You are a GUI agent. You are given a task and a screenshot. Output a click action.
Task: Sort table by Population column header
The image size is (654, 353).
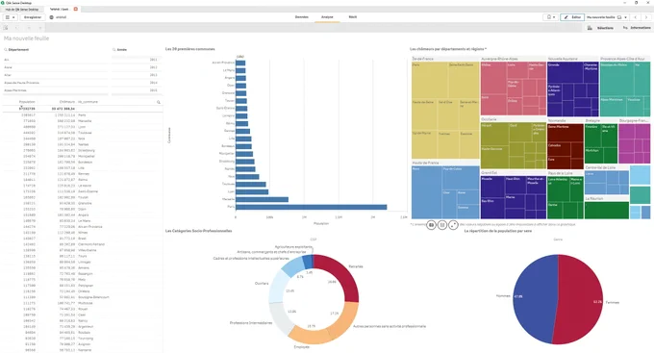[x=27, y=102]
